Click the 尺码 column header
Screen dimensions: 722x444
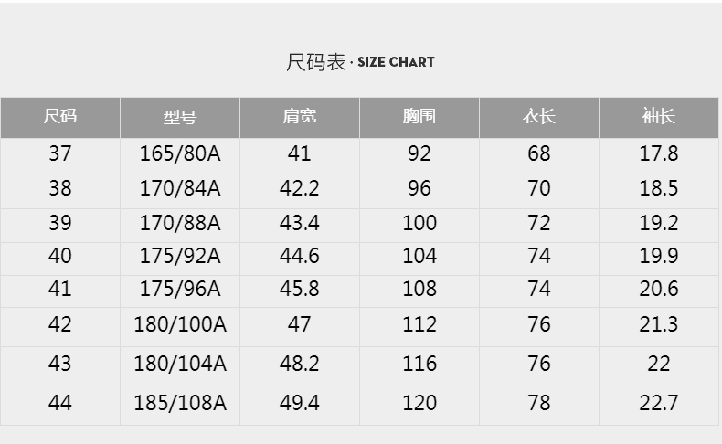(x=60, y=117)
